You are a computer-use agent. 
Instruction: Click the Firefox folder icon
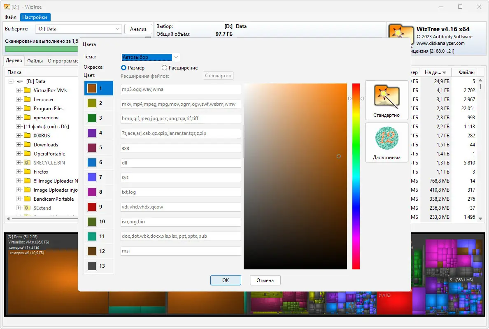pyautogui.click(x=27, y=171)
